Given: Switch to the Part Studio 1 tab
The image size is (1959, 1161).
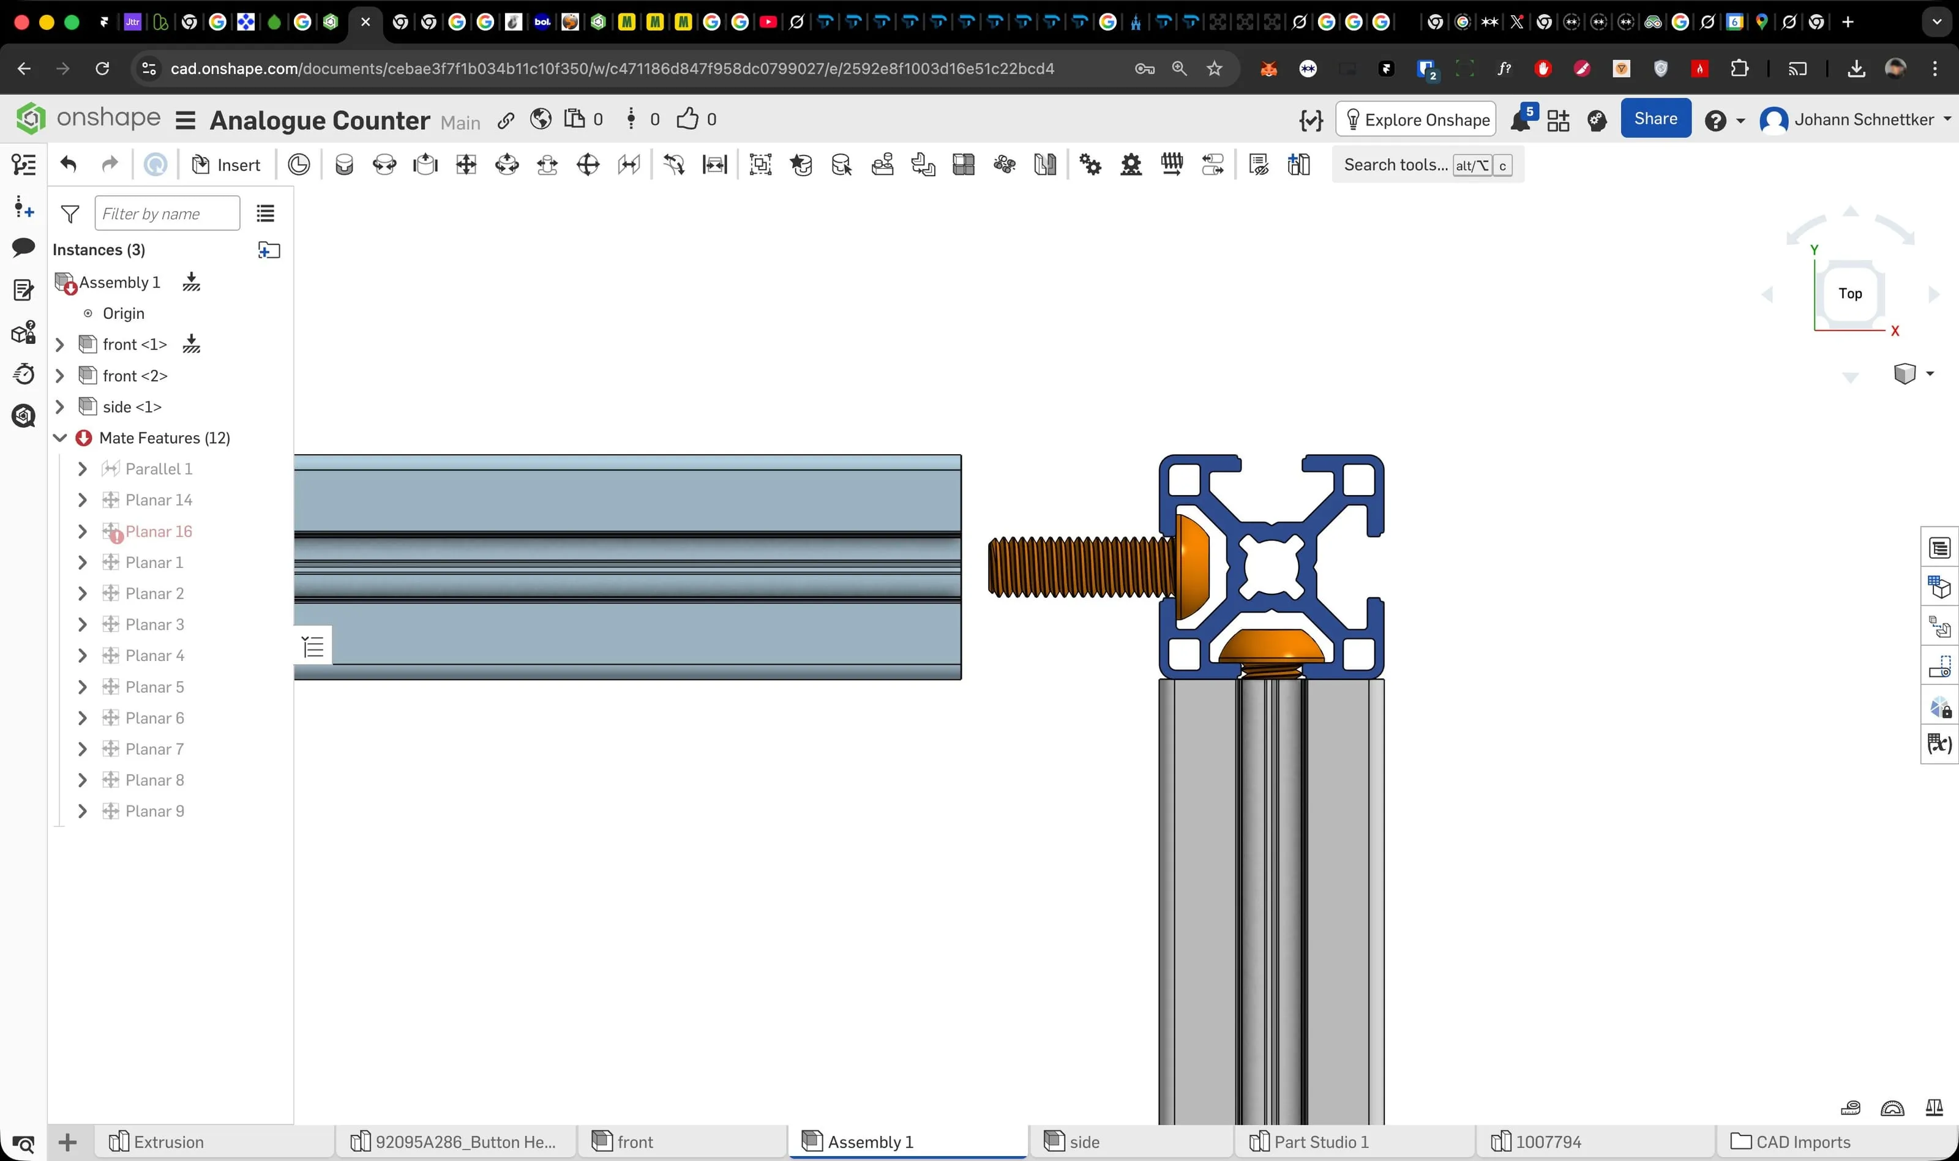Looking at the screenshot, I should click(x=1354, y=1141).
